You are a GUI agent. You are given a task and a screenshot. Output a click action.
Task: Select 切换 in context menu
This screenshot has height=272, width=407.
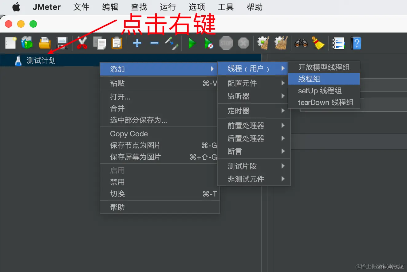[160, 194]
